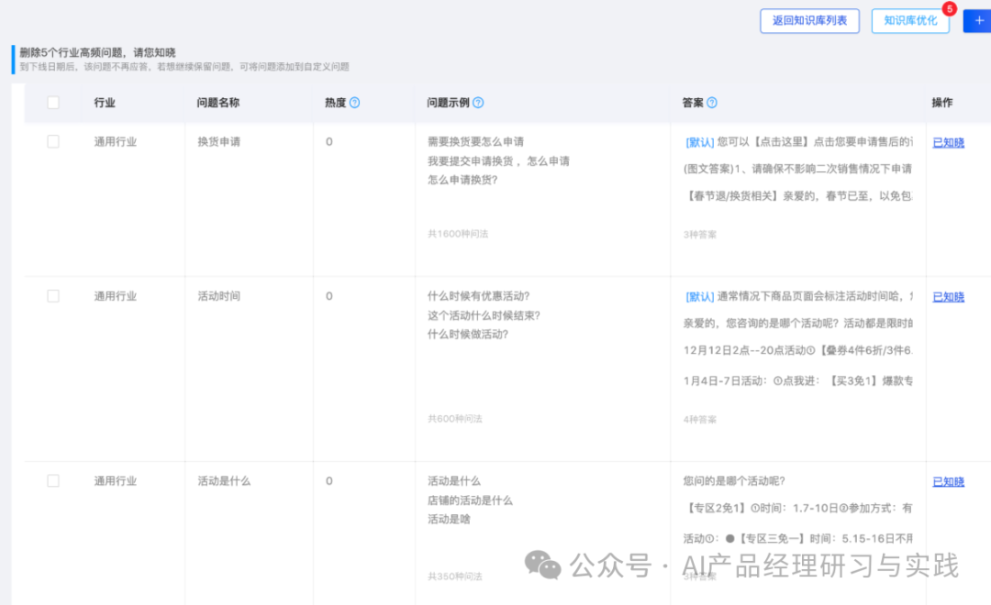Viewport: 991px width, 605px height.
Task: Click the 问题示例 column header
Action: 448,103
